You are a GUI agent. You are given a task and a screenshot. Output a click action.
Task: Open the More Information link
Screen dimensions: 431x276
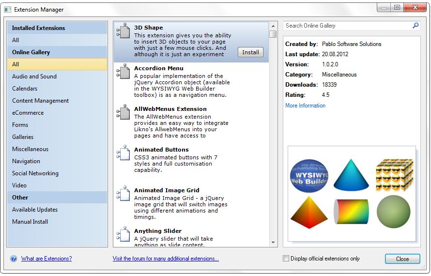pyautogui.click(x=305, y=106)
